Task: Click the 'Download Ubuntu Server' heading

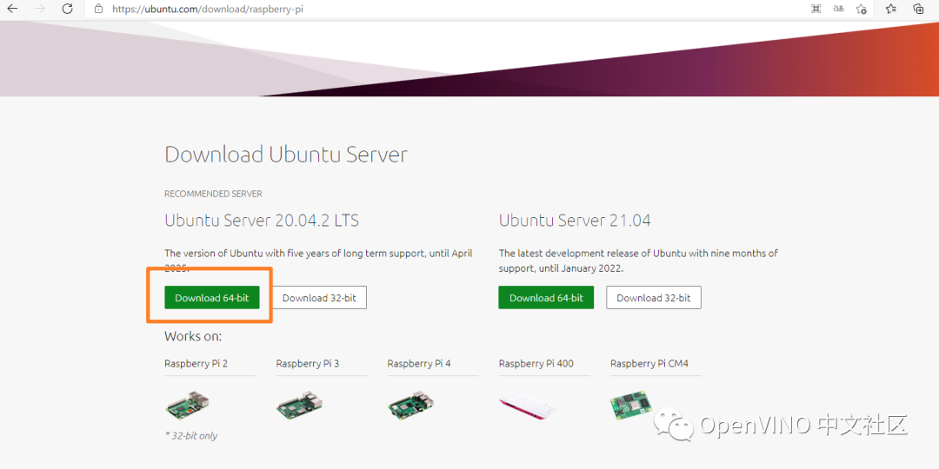Action: pyautogui.click(x=286, y=155)
